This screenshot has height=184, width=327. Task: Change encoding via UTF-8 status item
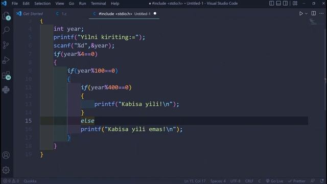coord(235,181)
